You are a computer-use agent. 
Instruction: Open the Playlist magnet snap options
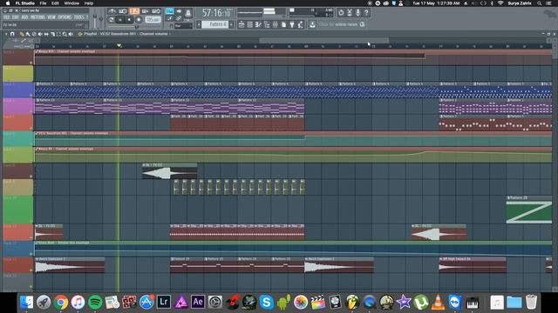[x=12, y=34]
